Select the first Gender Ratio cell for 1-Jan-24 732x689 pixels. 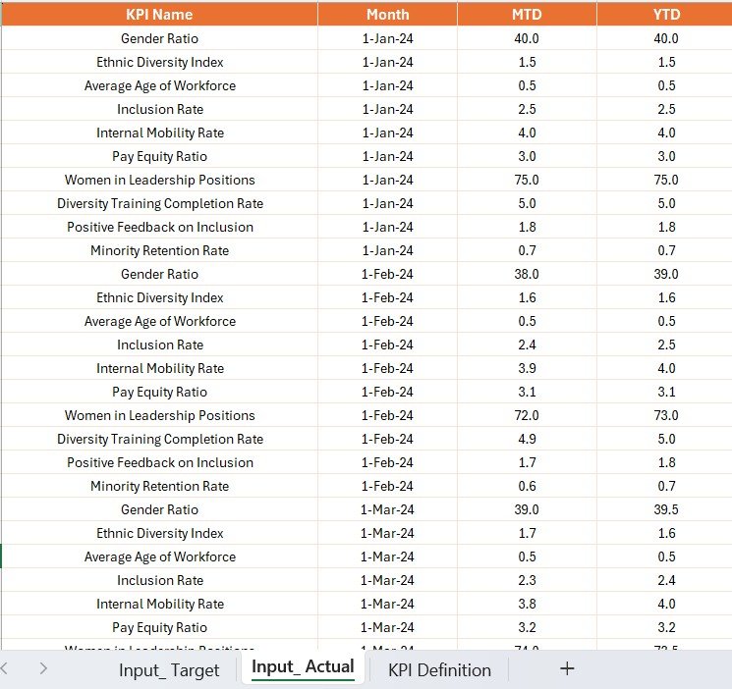pyautogui.click(x=159, y=38)
